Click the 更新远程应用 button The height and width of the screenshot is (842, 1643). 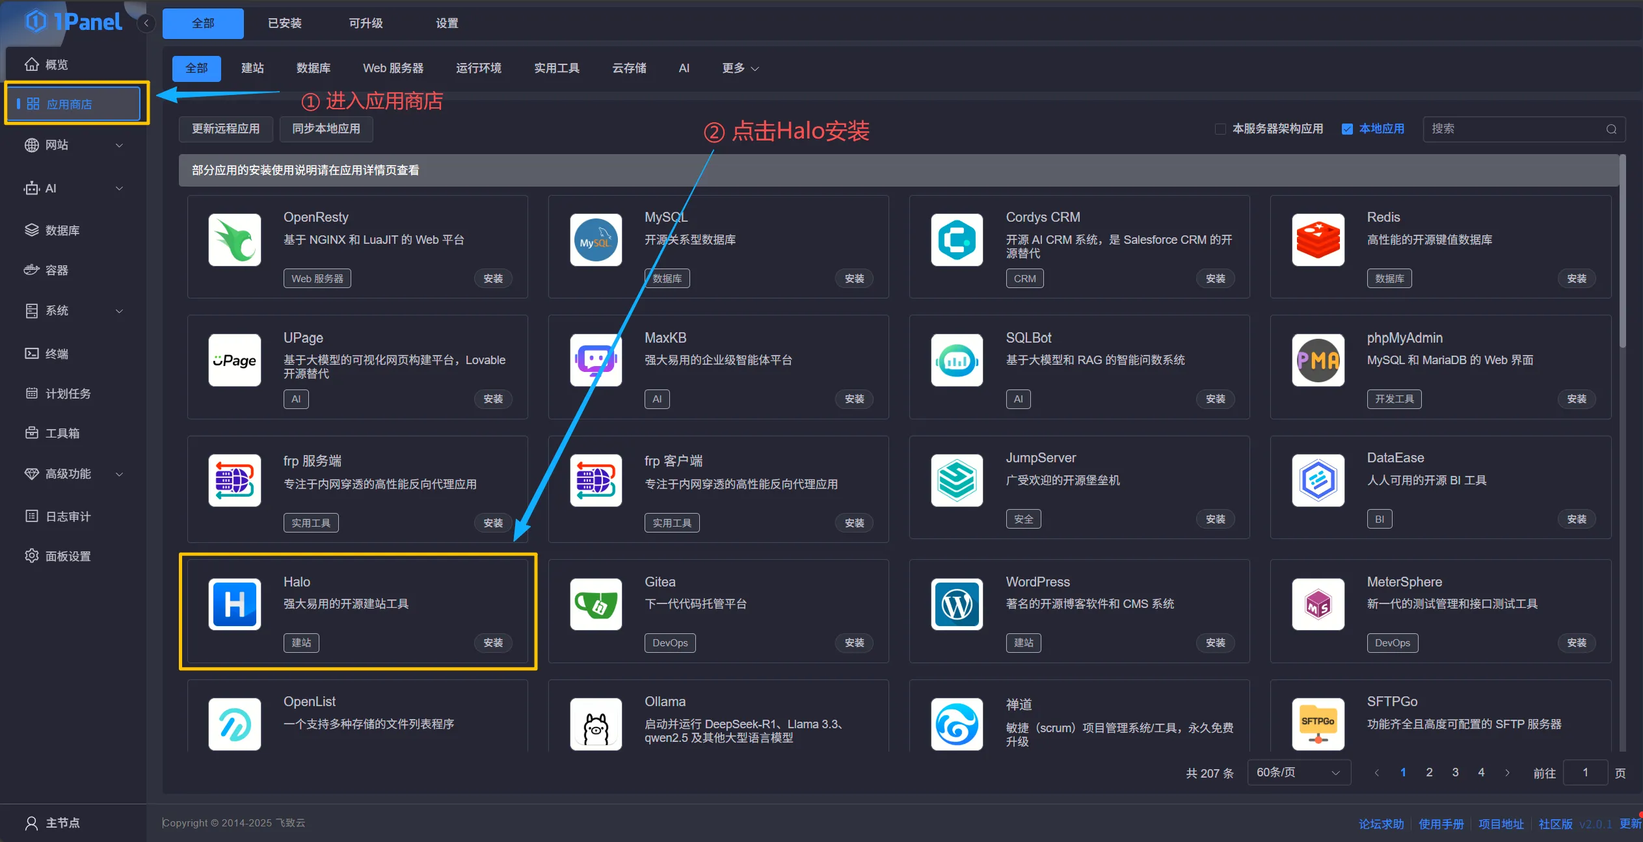pos(225,129)
